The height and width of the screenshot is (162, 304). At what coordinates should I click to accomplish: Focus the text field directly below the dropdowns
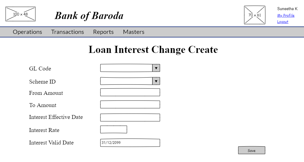pos(130,92)
